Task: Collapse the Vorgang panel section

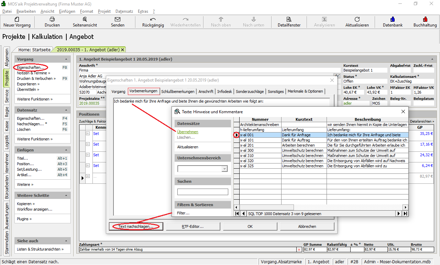Action: 67,59
